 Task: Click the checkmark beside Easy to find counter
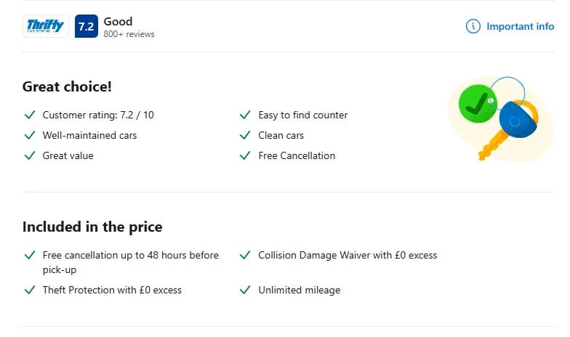(245, 115)
